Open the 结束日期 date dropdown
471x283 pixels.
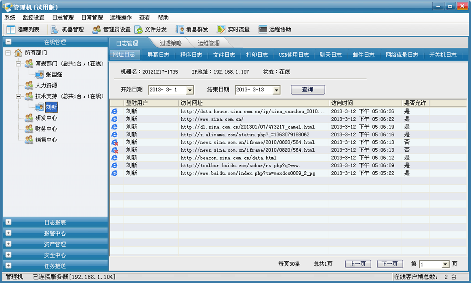tap(277, 90)
